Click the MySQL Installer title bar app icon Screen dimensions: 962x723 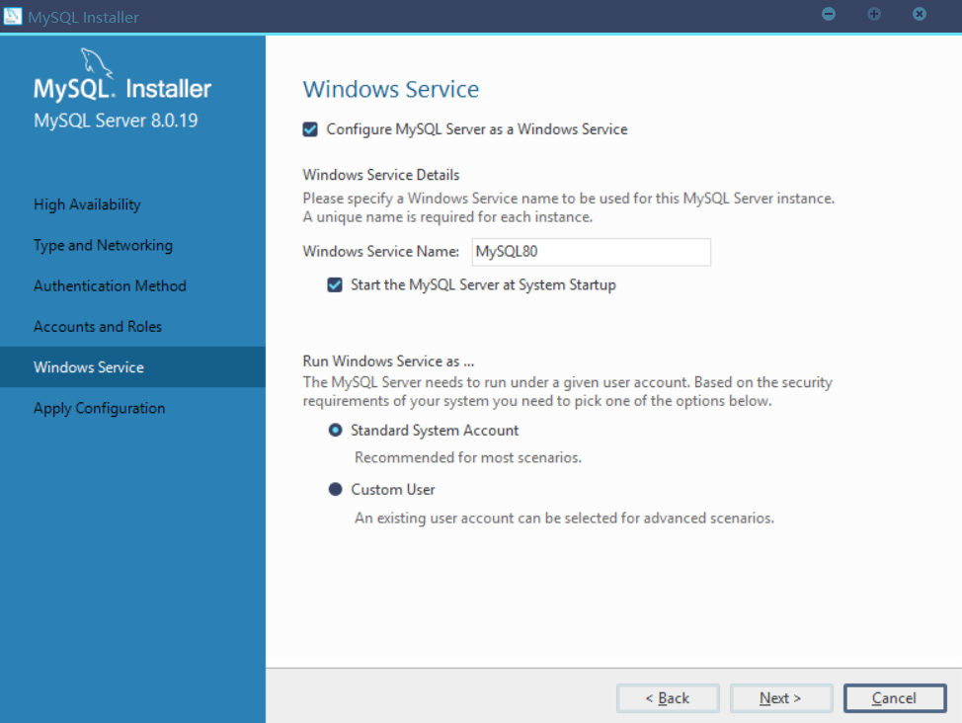13,16
